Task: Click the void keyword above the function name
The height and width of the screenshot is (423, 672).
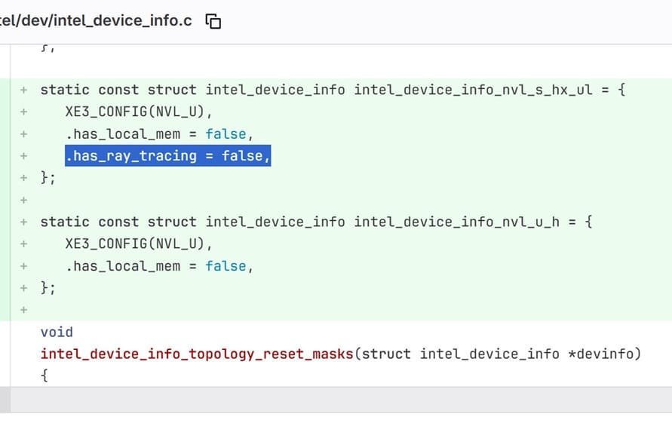Action: (x=57, y=332)
